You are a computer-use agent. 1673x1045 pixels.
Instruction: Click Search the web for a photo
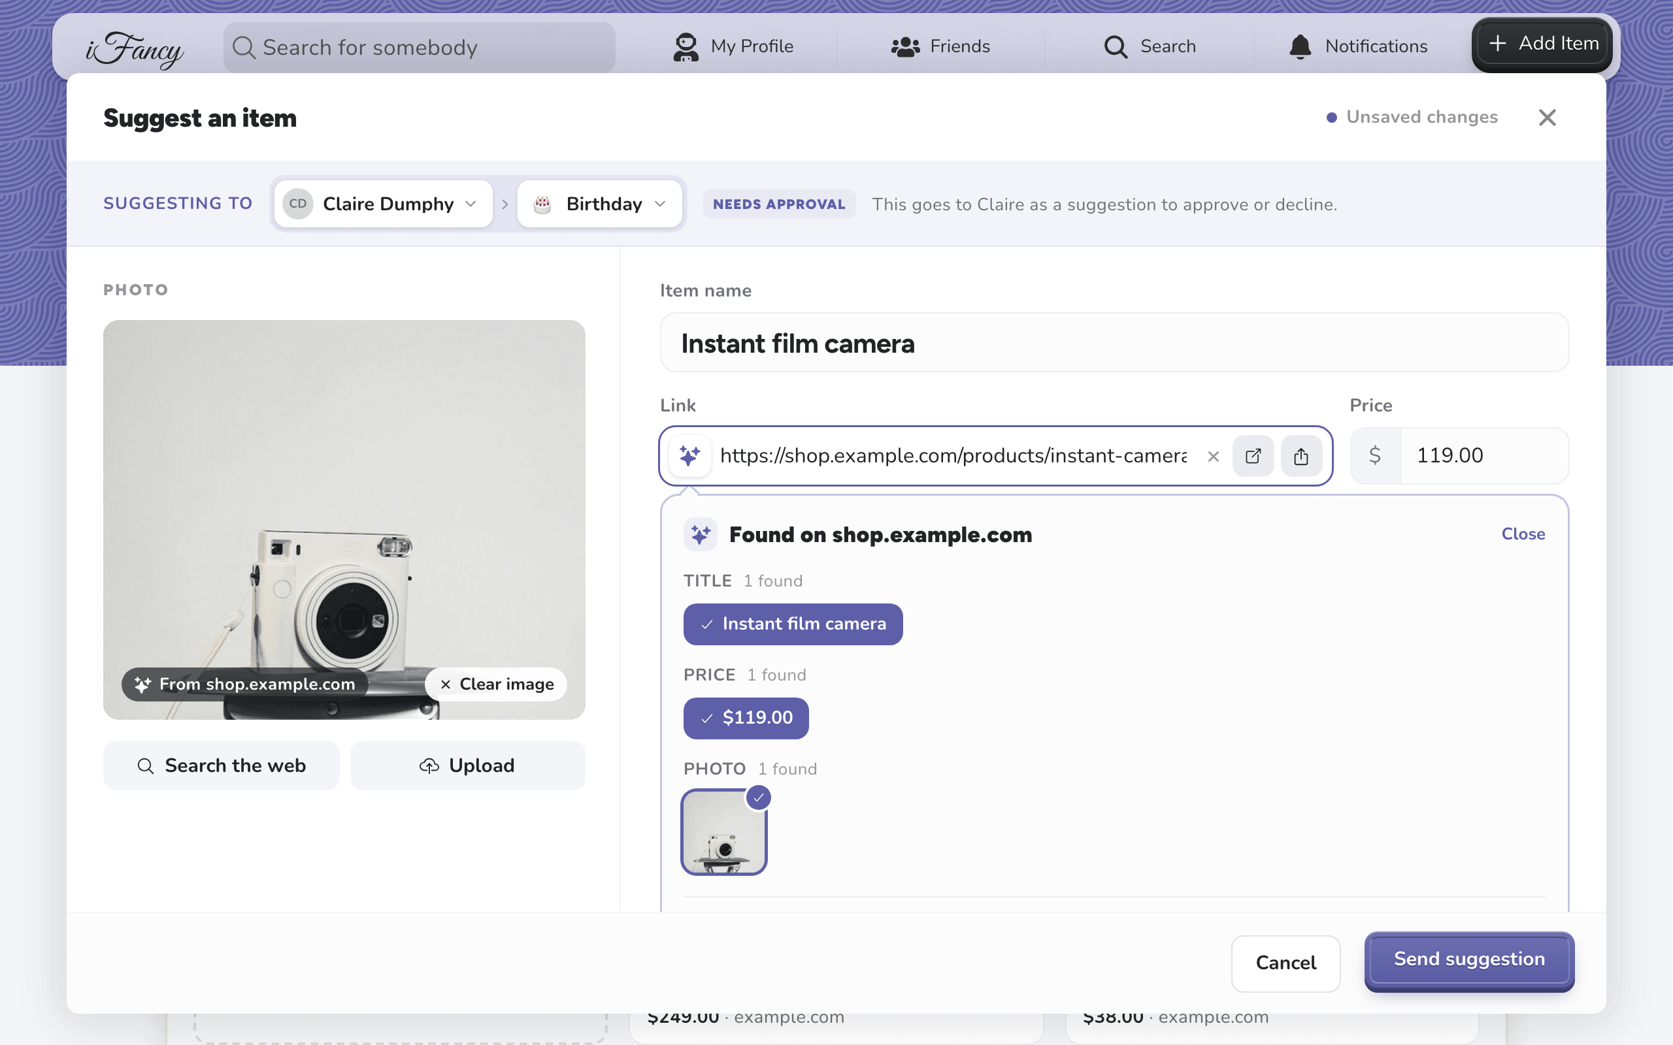pyautogui.click(x=222, y=765)
